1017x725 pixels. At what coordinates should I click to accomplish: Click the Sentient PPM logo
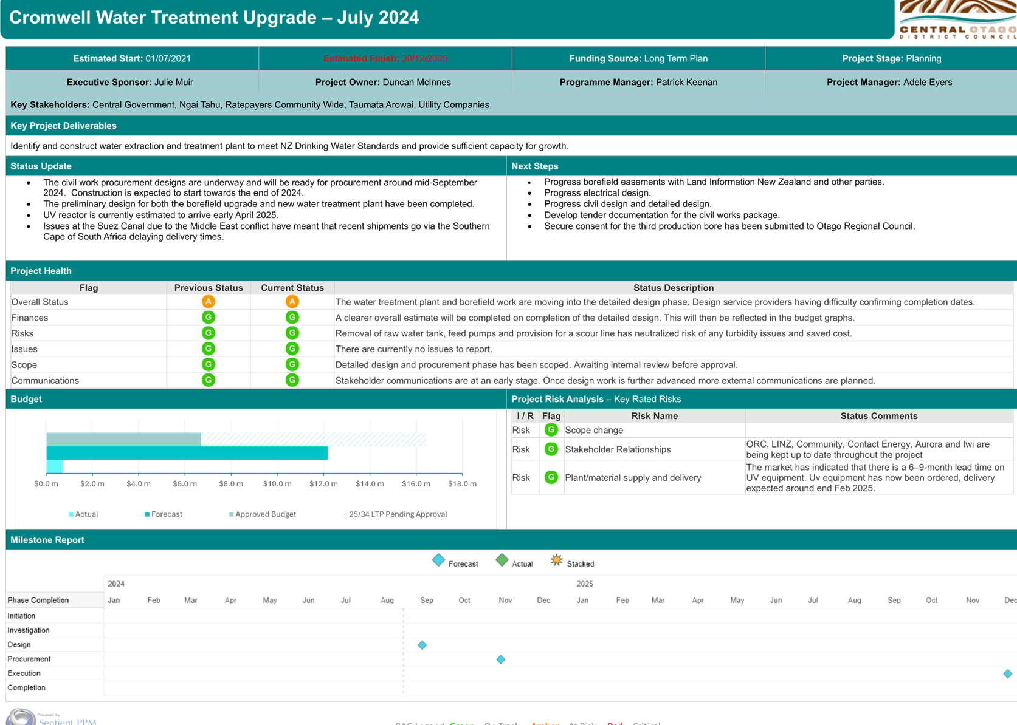[52, 717]
